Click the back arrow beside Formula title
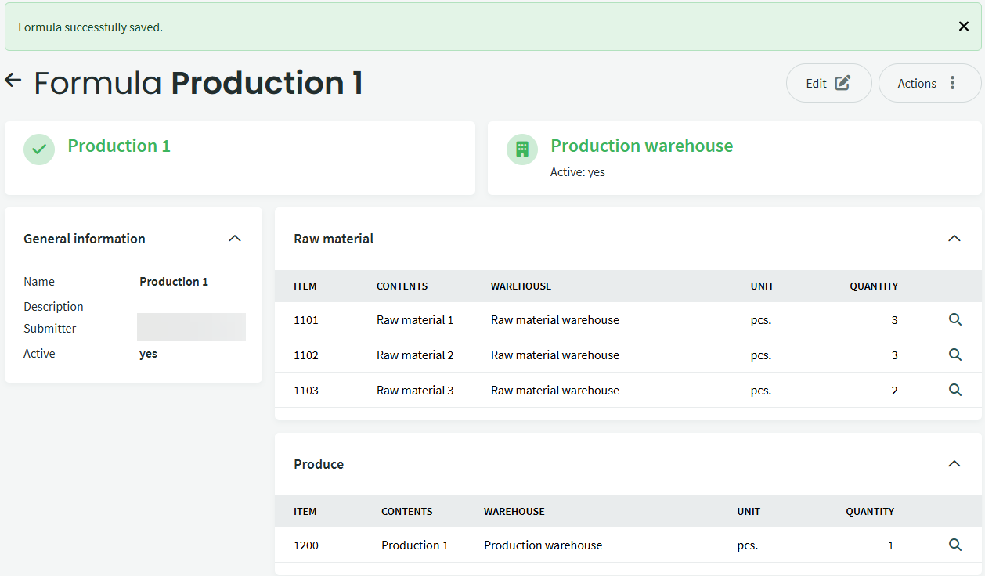This screenshot has height=576, width=985. click(13, 80)
